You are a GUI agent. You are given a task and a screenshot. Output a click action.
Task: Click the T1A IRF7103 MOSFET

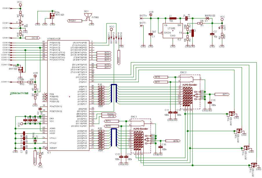click(246, 148)
